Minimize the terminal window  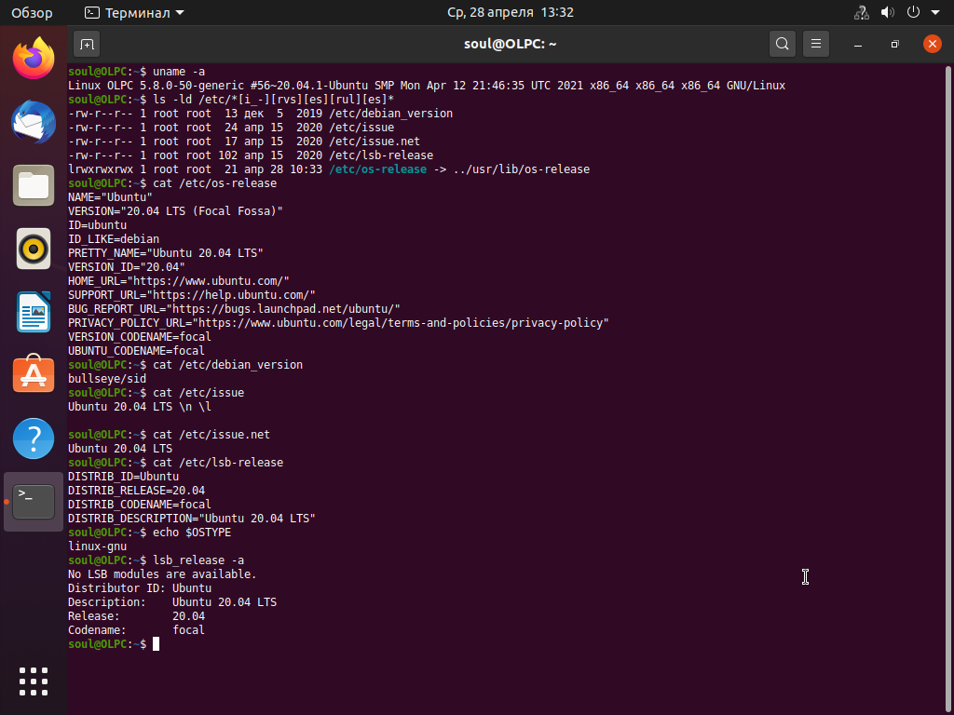tap(858, 44)
